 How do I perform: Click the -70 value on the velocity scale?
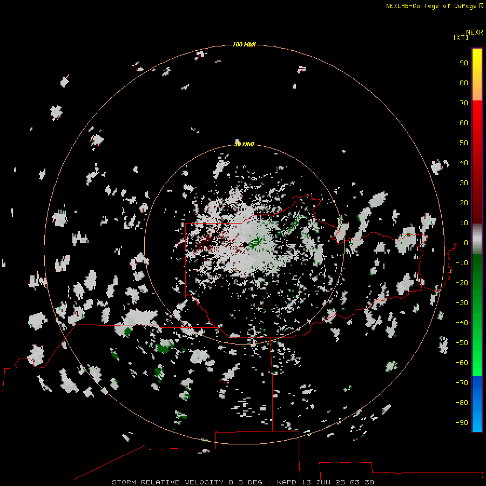[x=462, y=383]
